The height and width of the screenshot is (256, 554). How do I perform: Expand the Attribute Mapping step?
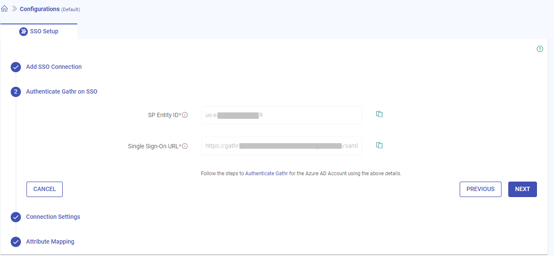tap(50, 241)
